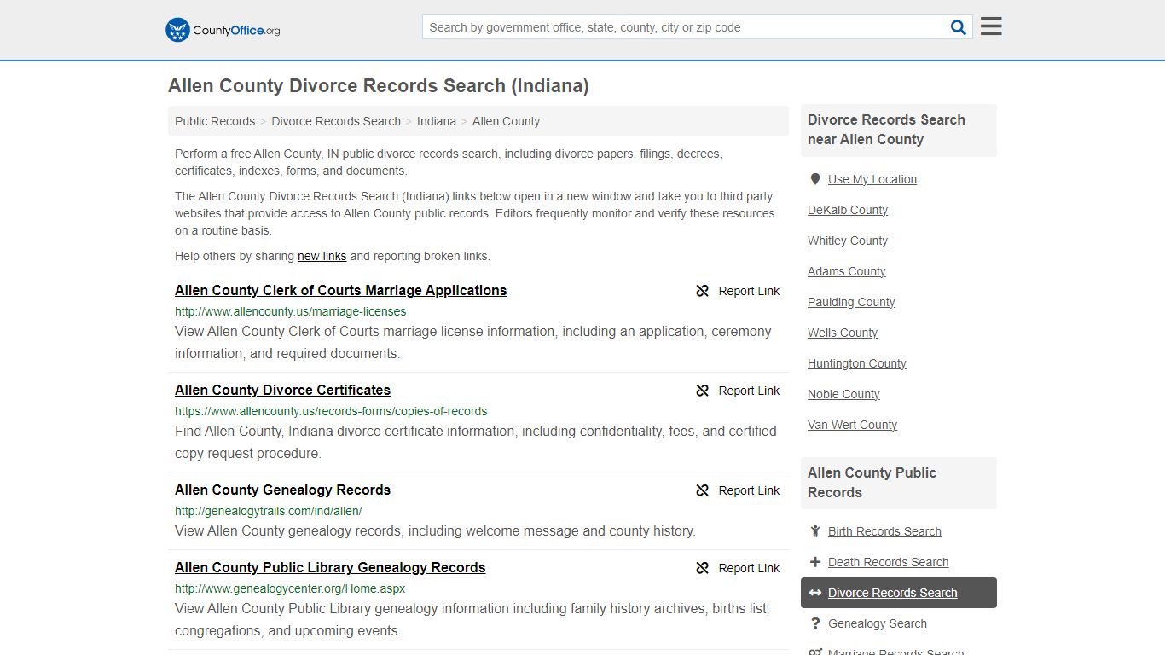Image resolution: width=1165 pixels, height=655 pixels.
Task: Open Wells County divorce records
Action: coord(843,333)
